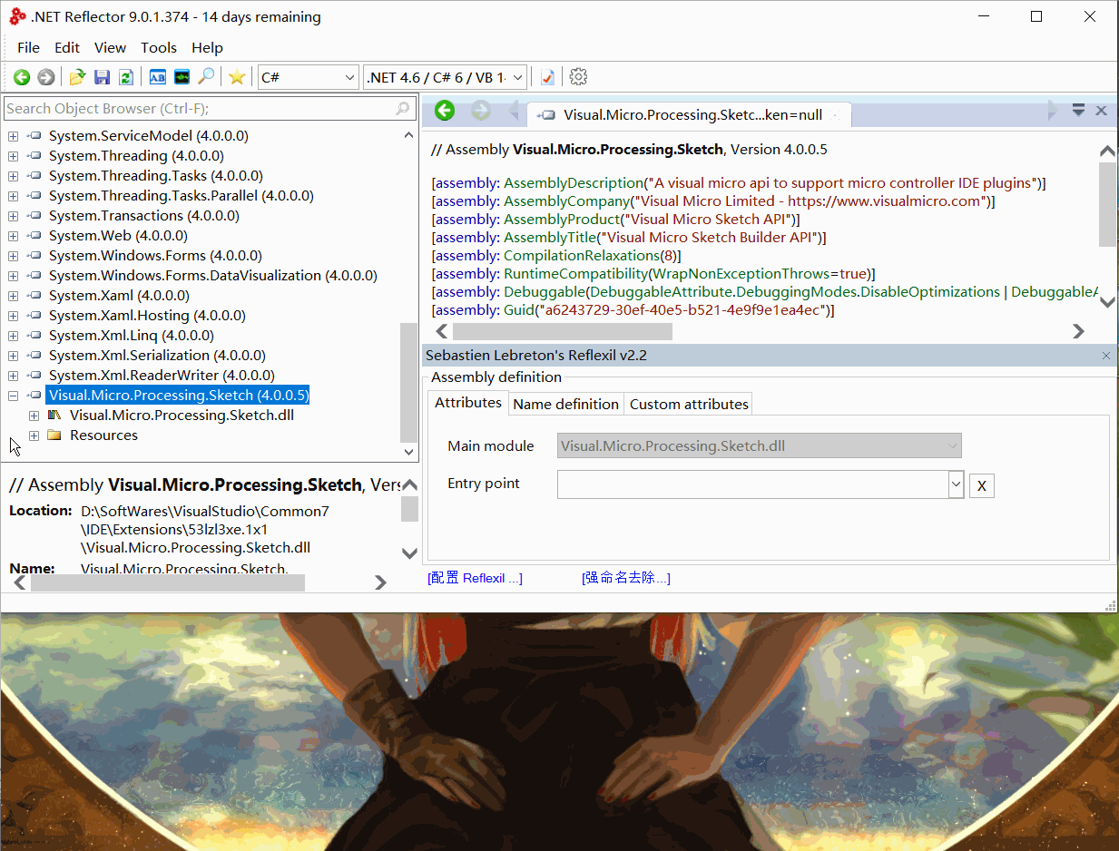Click the grey forward arrow in code pane

coord(481,111)
